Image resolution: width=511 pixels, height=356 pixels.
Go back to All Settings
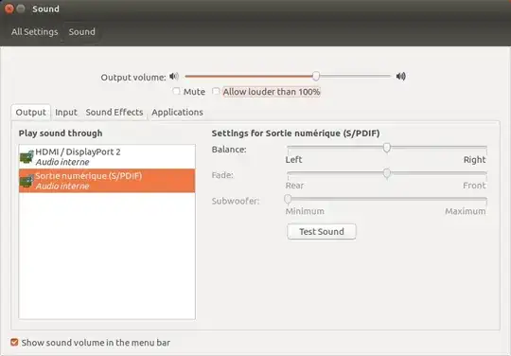point(35,32)
